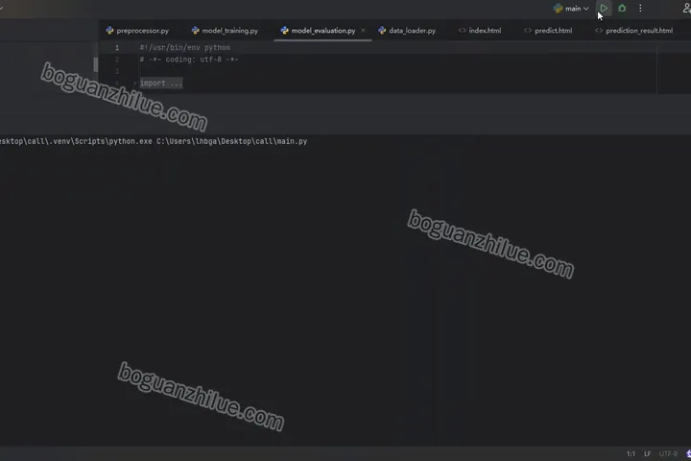
Task: Click the '#!/usr/bin/env python' line
Action: 184,48
